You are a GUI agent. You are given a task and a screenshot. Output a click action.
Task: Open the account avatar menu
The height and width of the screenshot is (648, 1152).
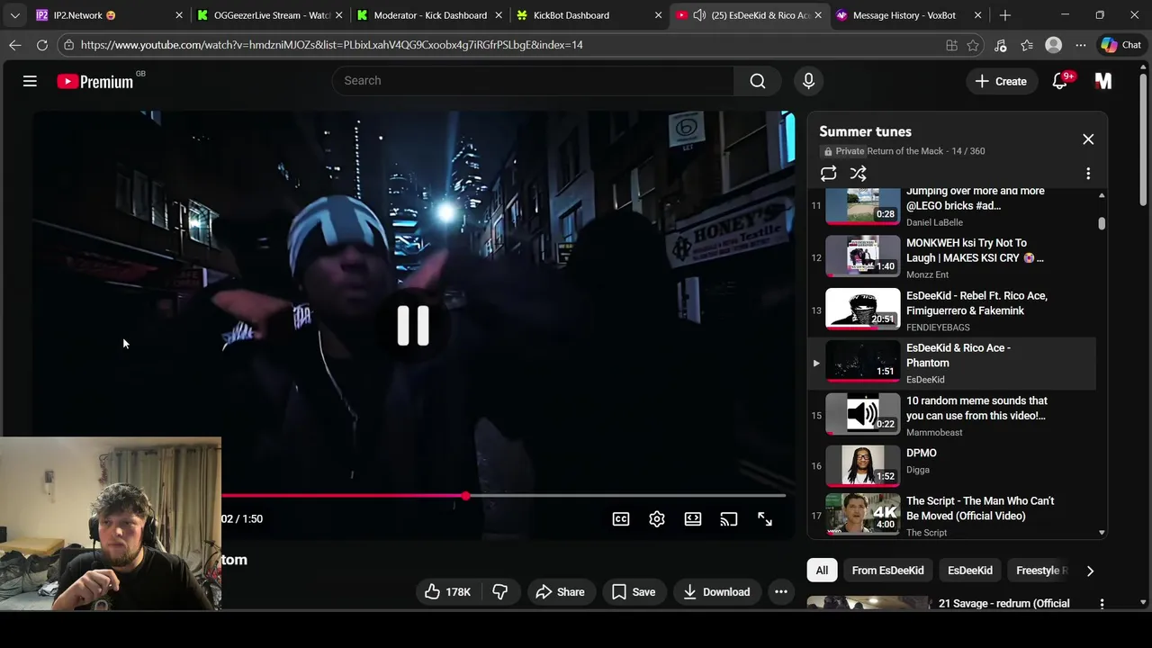[x=1103, y=81]
